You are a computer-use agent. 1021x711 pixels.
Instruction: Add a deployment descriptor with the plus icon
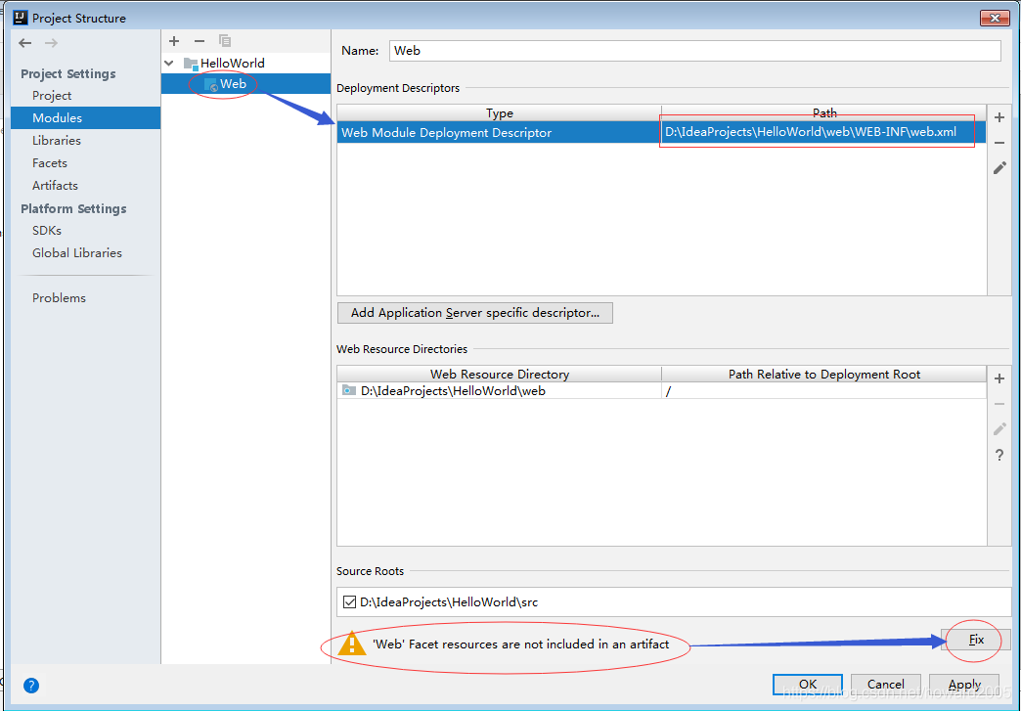[x=999, y=118]
